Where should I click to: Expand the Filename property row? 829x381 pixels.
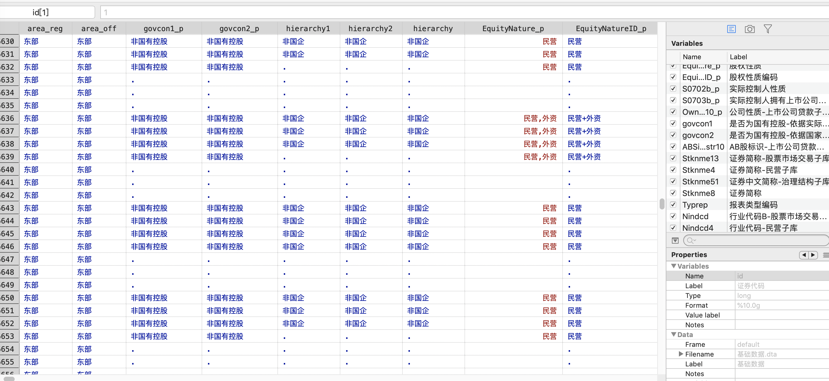pos(681,354)
